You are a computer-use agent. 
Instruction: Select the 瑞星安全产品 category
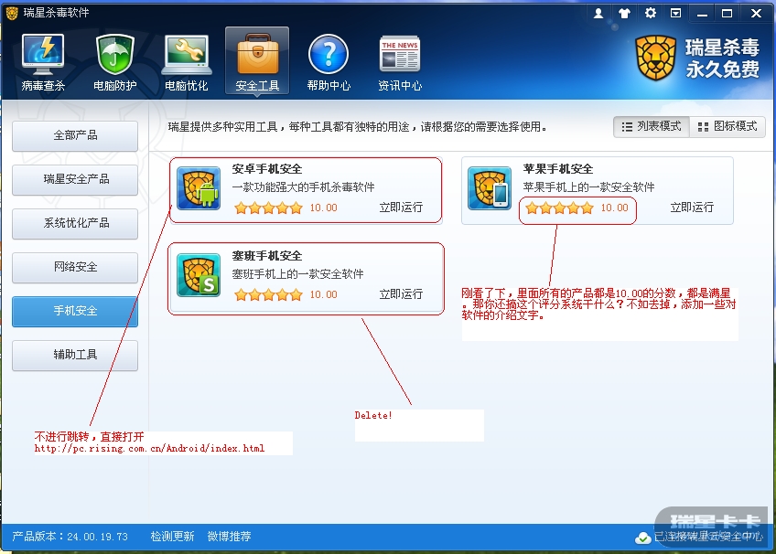click(x=75, y=179)
